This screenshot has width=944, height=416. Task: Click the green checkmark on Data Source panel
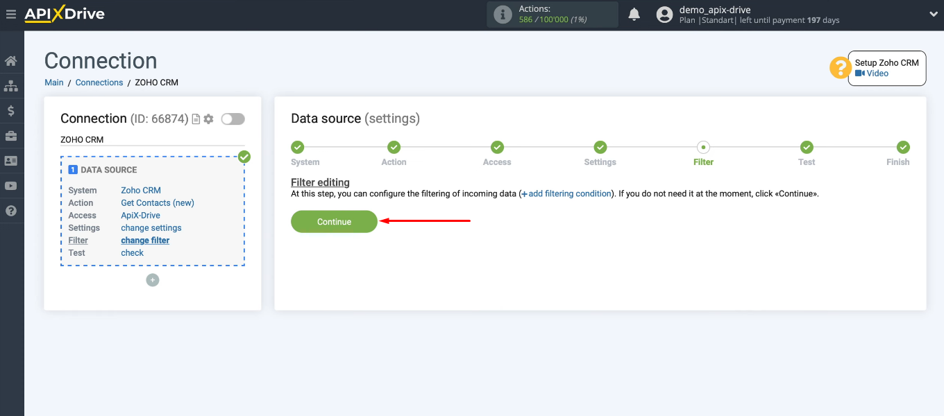(244, 157)
